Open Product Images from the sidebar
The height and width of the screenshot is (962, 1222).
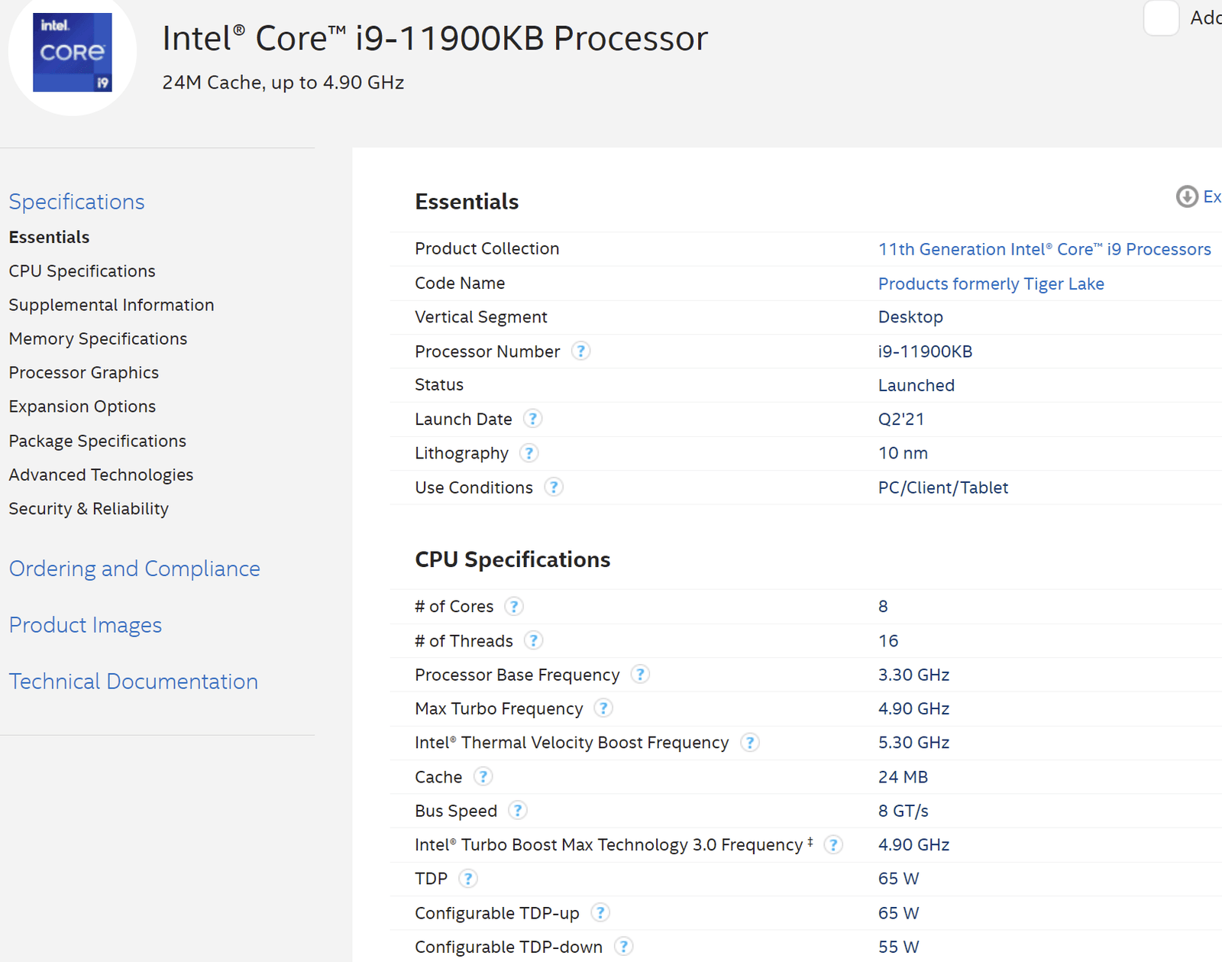coord(86,625)
